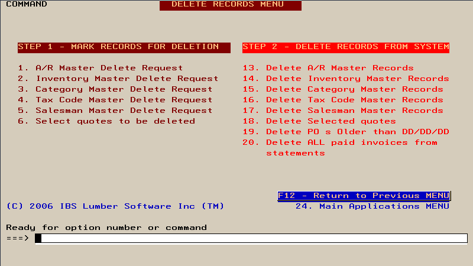Select Delete Selected quotes option

click(x=319, y=121)
